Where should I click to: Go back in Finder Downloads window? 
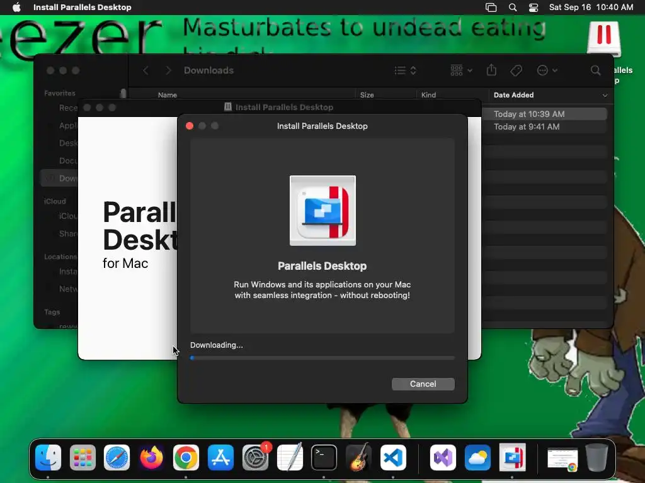tap(146, 70)
